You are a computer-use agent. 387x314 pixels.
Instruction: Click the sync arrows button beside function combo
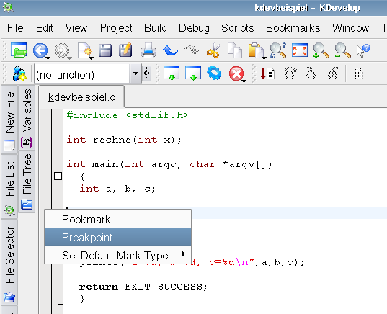pyautogui.click(x=147, y=73)
